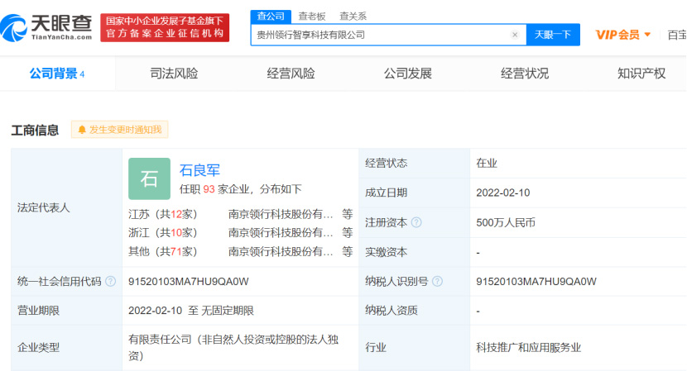
Task: Click 2022-02-10 至 无固定期限 business term
Action: click(x=191, y=311)
